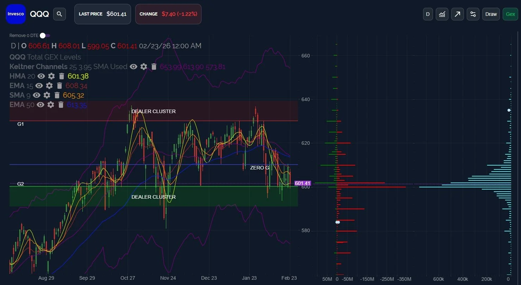Viewport: 521px width, 285px height.
Task: Click the EMA 50 value 613.35
Action: (x=77, y=105)
